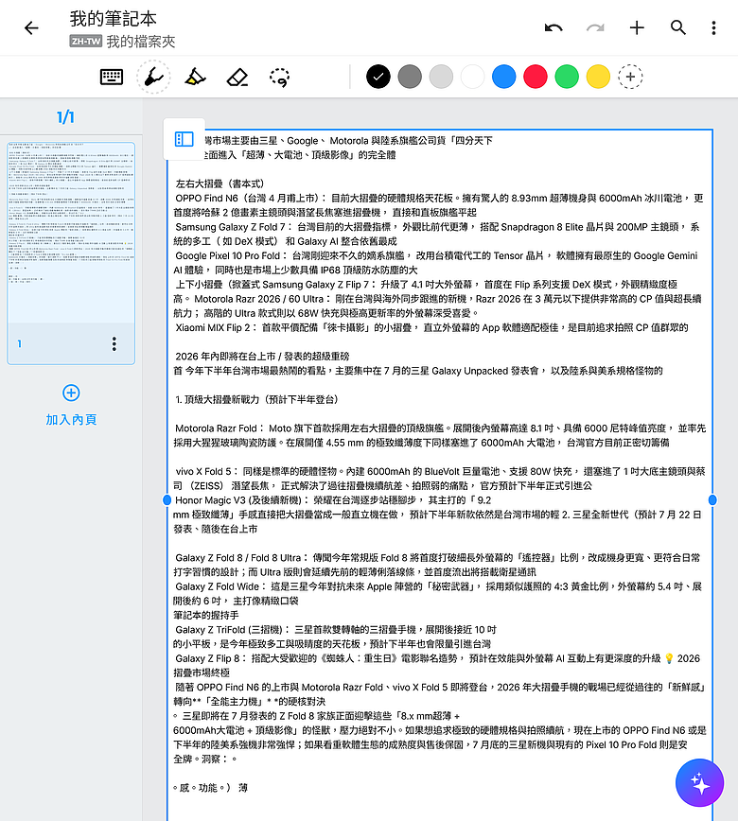Select the Lasso selection tool
The height and width of the screenshot is (821, 738).
(279, 77)
